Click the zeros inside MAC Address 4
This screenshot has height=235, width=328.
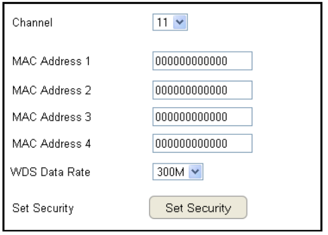point(191,144)
